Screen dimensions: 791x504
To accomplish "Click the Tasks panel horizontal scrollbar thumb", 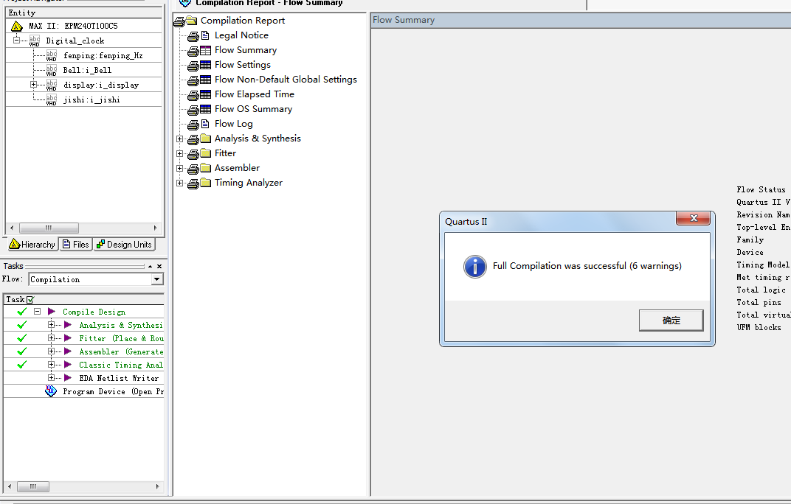I will coord(32,486).
